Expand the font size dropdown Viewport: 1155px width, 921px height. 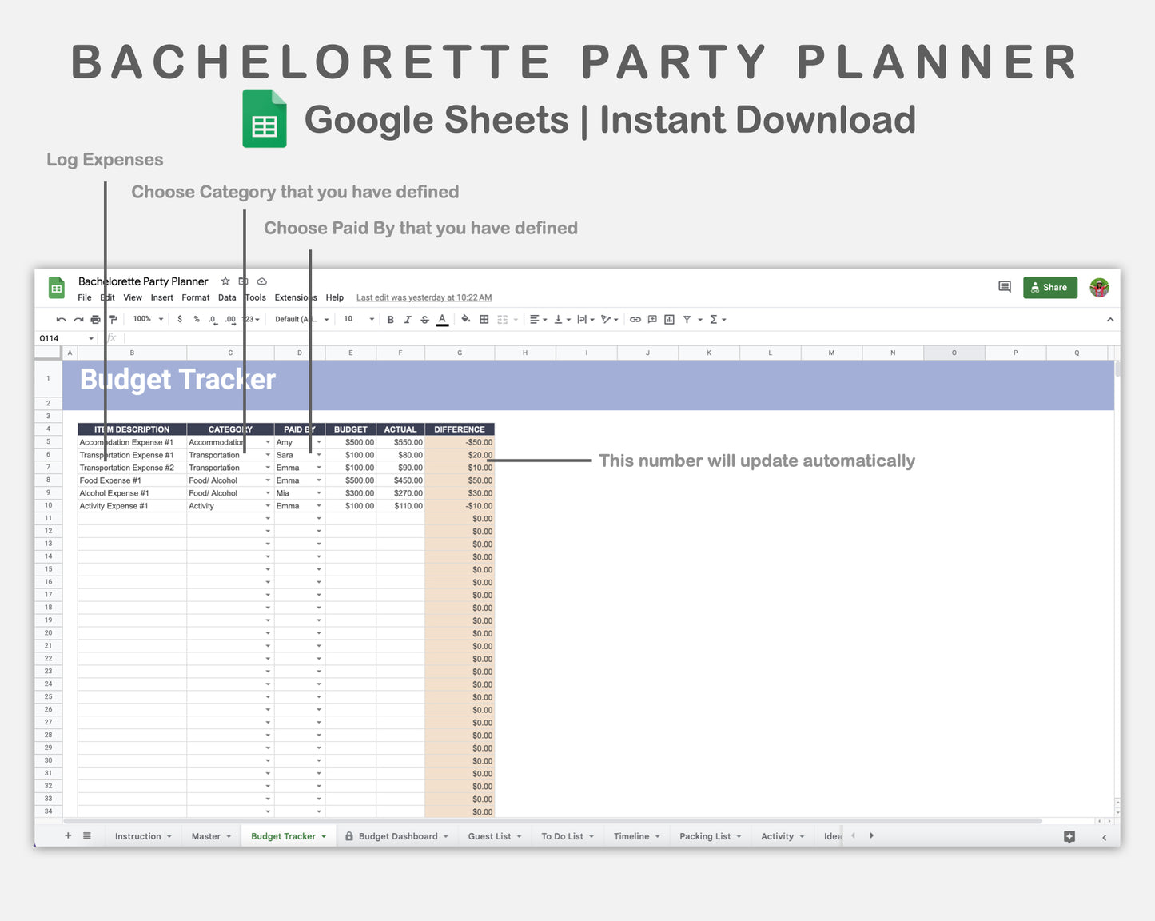click(x=370, y=319)
